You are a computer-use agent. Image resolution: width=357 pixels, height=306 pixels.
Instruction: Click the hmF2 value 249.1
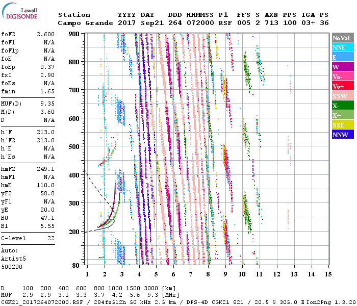click(46, 169)
